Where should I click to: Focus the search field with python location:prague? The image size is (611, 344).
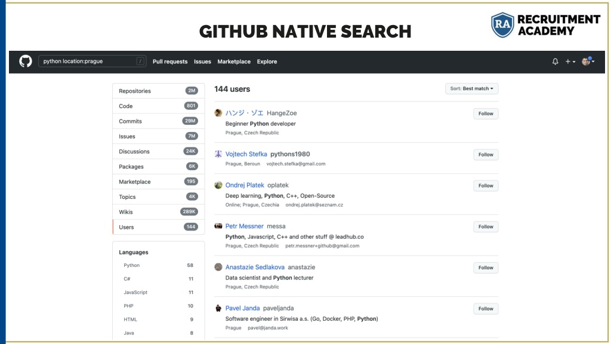click(92, 62)
